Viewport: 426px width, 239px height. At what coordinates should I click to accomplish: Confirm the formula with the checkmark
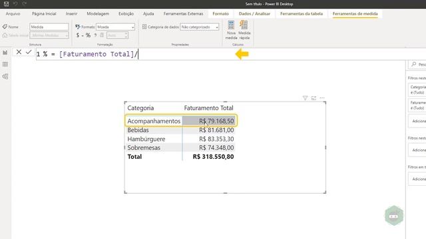tap(29, 52)
